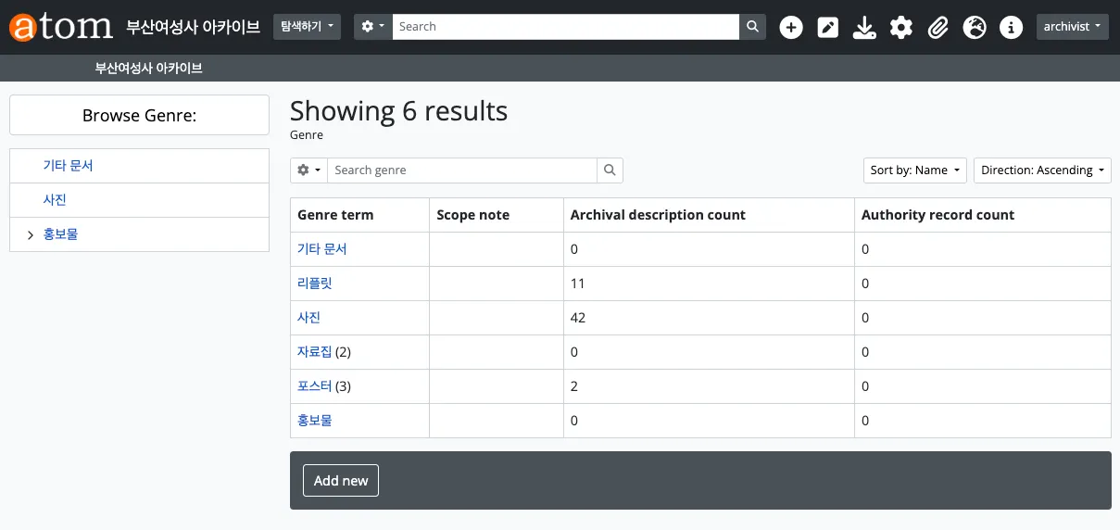Open the Language globe icon menu
The height and width of the screenshot is (530, 1120).
[x=975, y=28]
